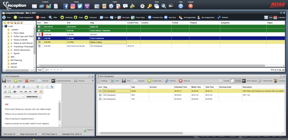Open the Help question mark icon
Screen dimensions: 288x140
pos(181,6)
